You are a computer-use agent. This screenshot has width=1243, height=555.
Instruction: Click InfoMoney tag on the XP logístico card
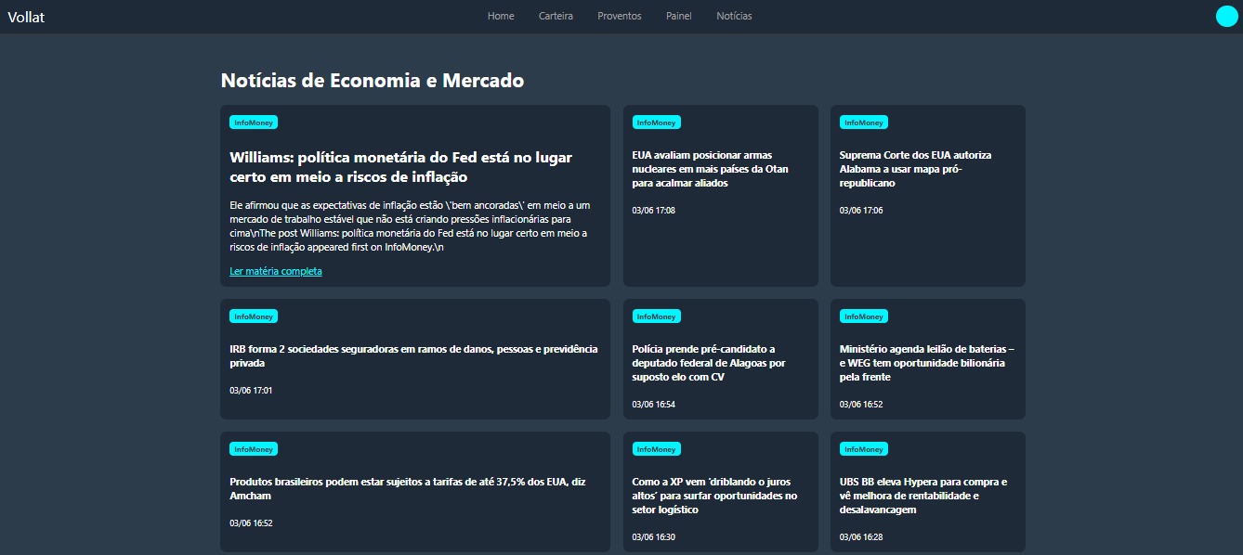click(x=656, y=449)
